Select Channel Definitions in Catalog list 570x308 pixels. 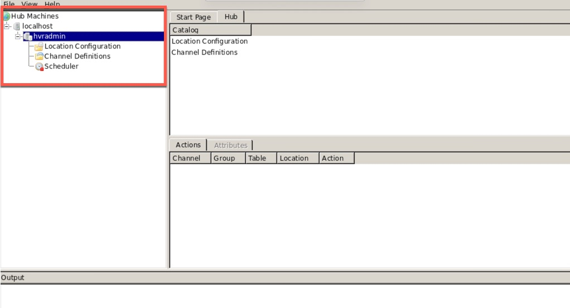pyautogui.click(x=204, y=52)
